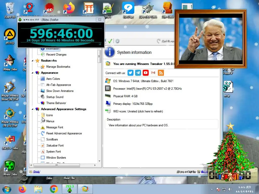Close the Christmas Countdown window

click(x=100, y=19)
